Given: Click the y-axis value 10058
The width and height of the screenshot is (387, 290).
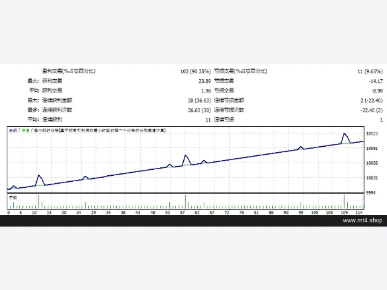Looking at the screenshot, I should (372, 163).
